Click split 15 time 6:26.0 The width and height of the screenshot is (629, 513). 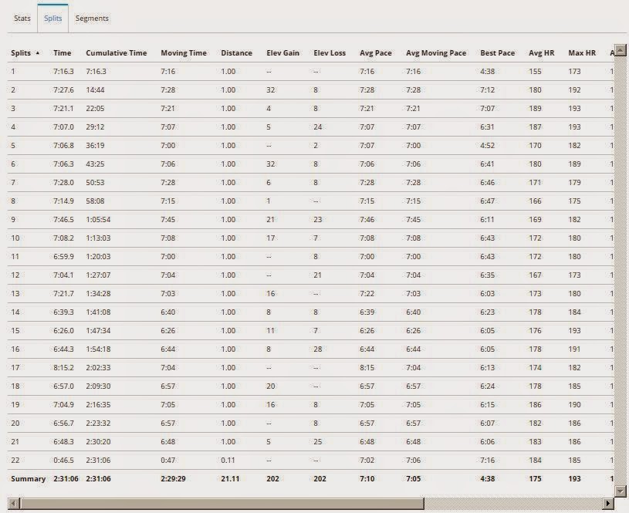[x=63, y=330]
